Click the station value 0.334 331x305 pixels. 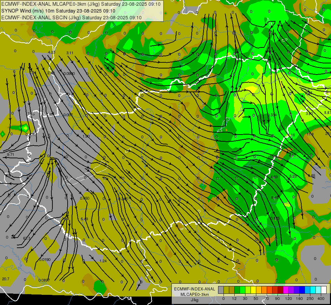[x=272, y=115]
